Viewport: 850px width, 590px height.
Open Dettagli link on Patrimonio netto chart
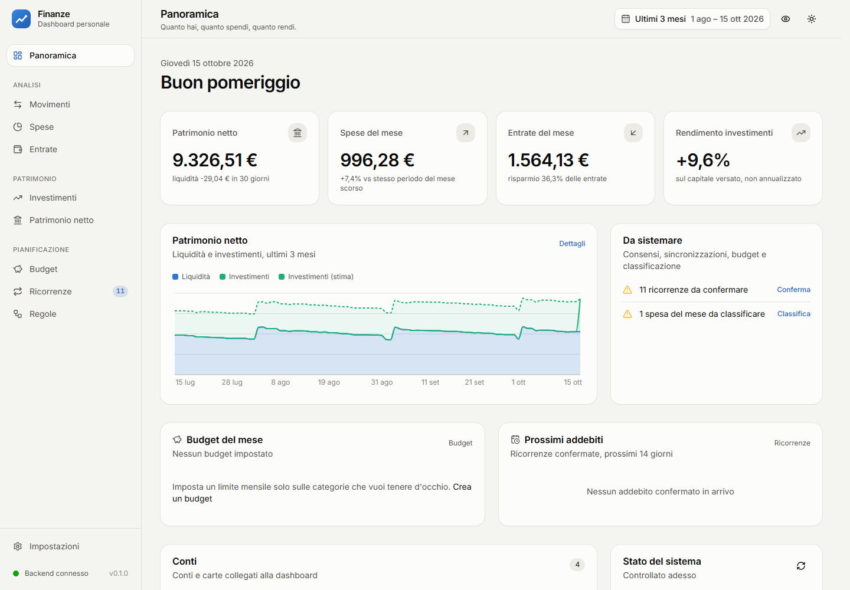click(572, 244)
